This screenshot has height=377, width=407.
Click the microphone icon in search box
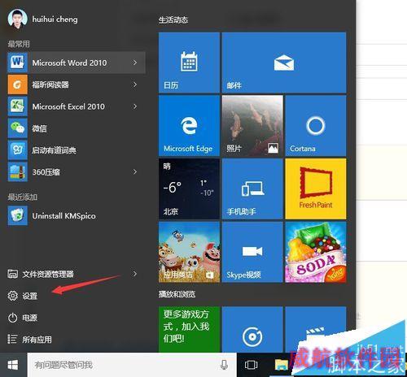click(224, 365)
